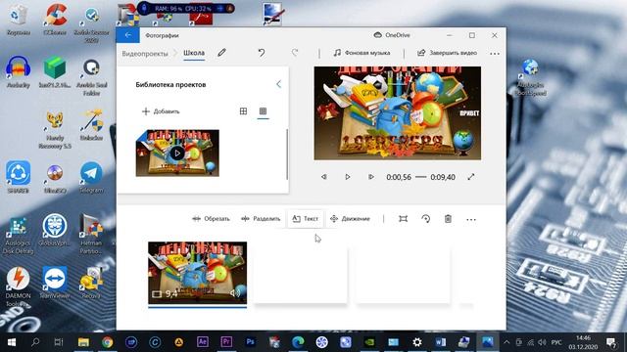This screenshot has height=352, width=627.
Task: Open Settings gear on taskbar
Action: click(x=417, y=342)
